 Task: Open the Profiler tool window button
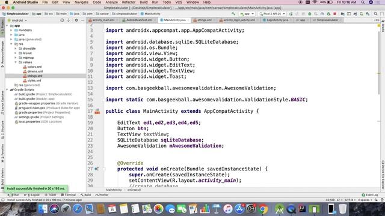point(102,195)
